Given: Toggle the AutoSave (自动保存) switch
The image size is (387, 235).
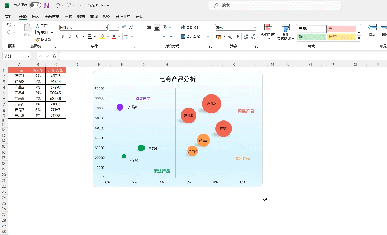Looking at the screenshot, I should [35, 5].
